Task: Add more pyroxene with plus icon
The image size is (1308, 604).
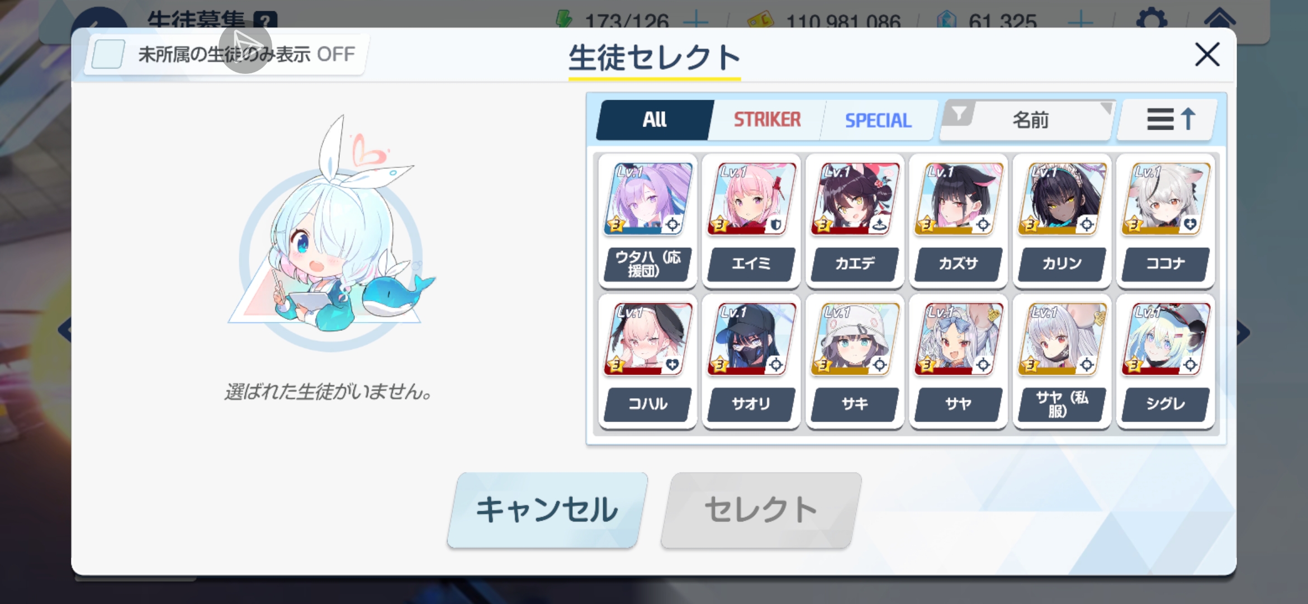Action: 1081,21
